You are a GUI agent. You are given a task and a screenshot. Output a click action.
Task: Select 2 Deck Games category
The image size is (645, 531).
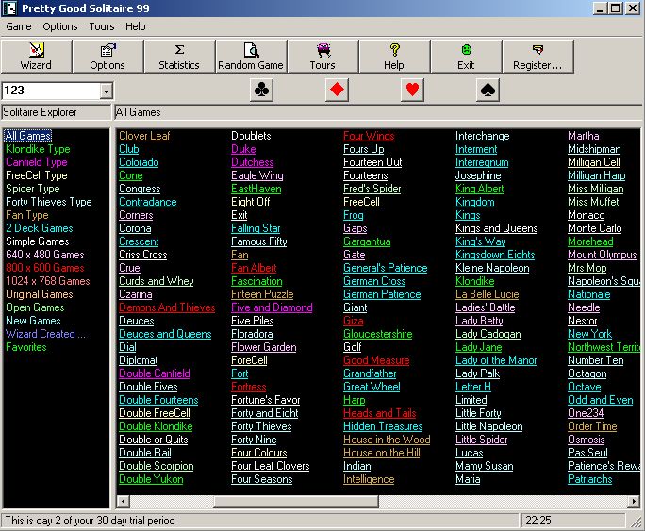pyautogui.click(x=39, y=228)
